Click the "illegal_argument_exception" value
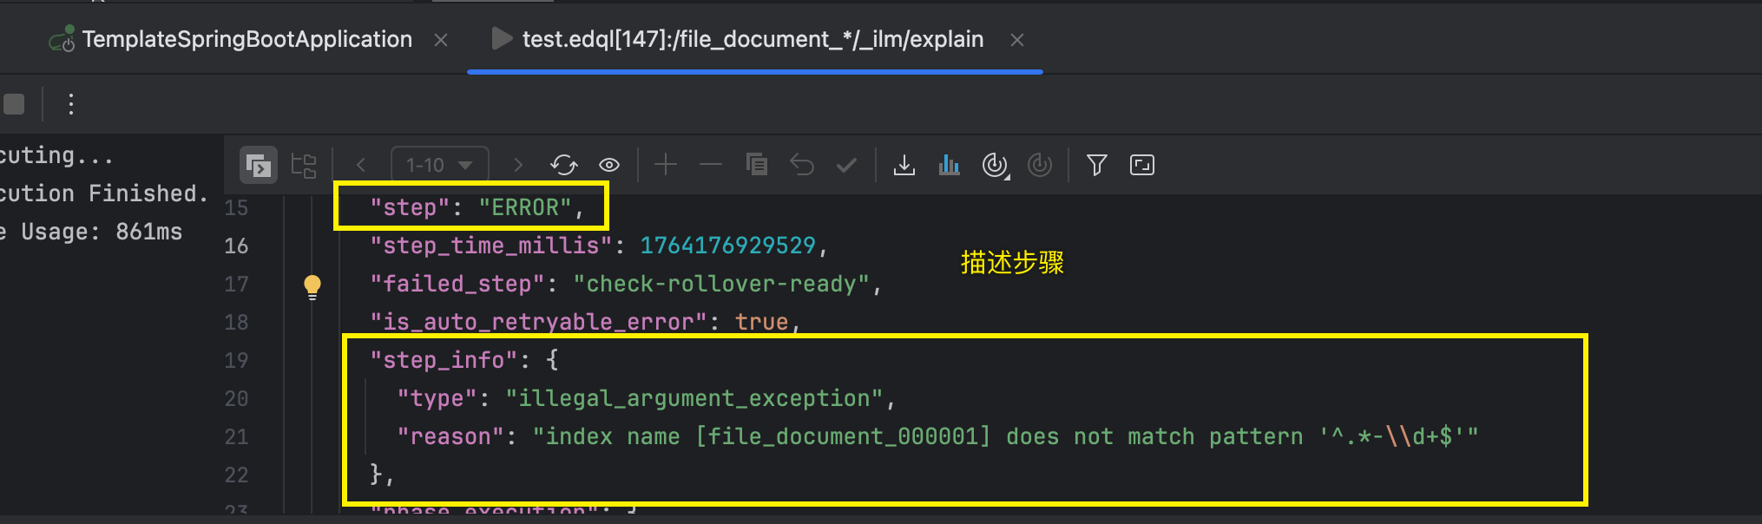The height and width of the screenshot is (524, 1762). (x=694, y=398)
